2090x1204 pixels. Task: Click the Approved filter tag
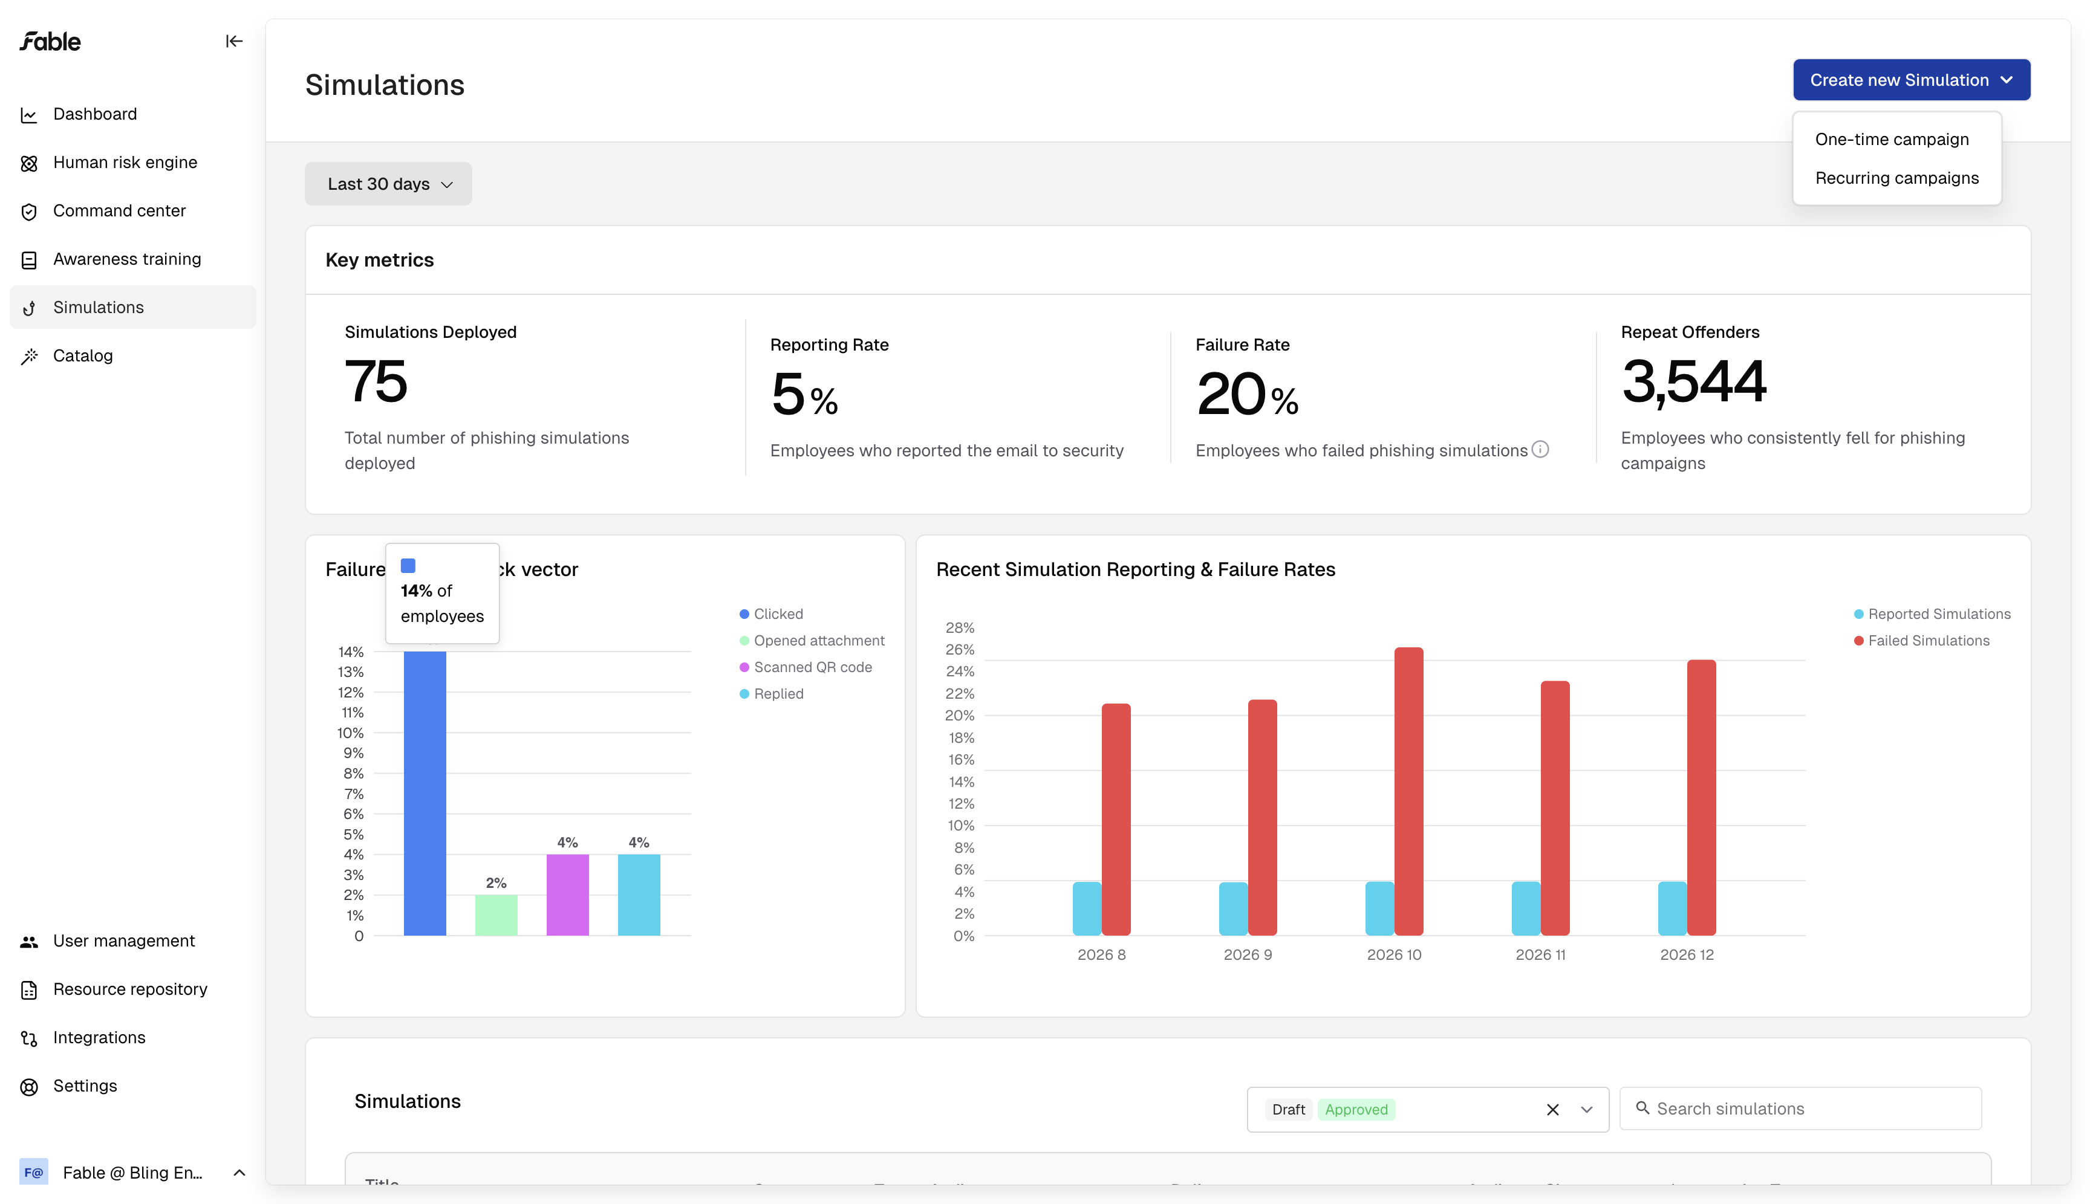tap(1356, 1110)
